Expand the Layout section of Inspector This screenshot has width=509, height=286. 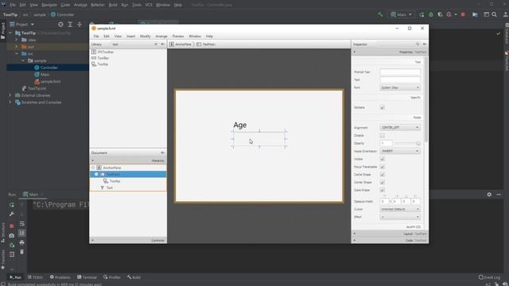point(390,234)
